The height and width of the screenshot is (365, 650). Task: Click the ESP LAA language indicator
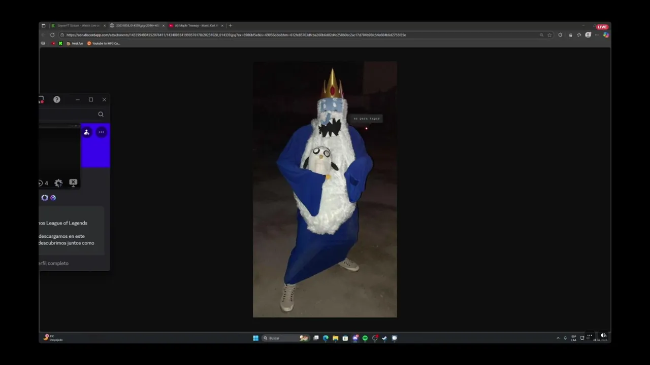tap(574, 338)
